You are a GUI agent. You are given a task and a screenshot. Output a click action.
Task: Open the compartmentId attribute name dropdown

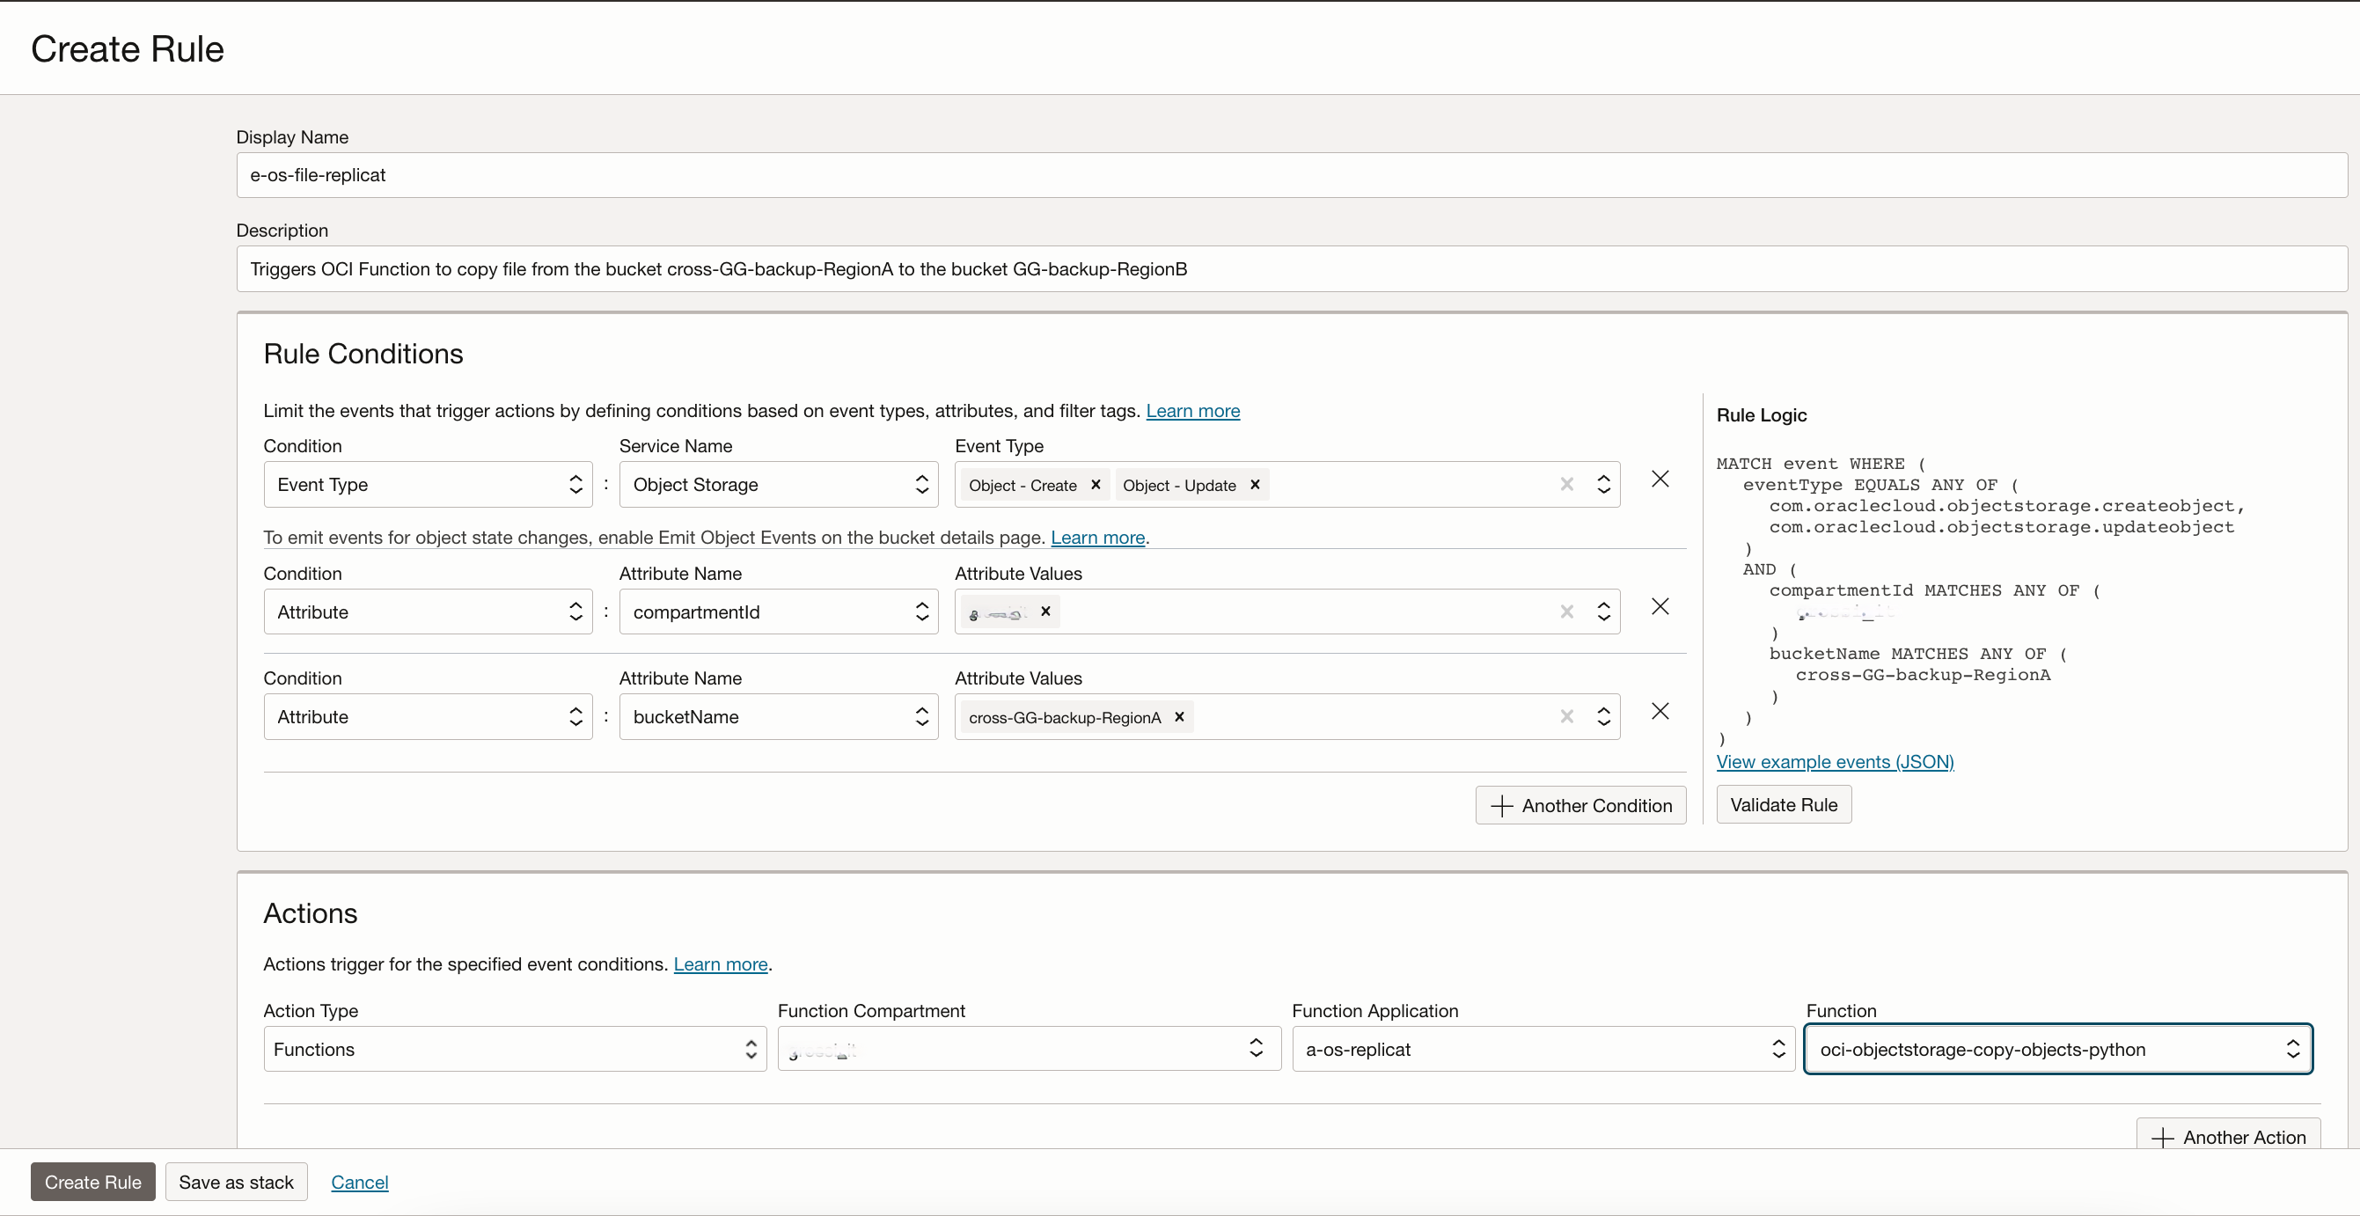778,612
